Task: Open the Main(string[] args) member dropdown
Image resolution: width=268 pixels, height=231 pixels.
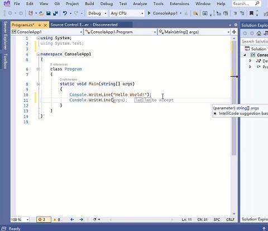Action: coord(194,32)
